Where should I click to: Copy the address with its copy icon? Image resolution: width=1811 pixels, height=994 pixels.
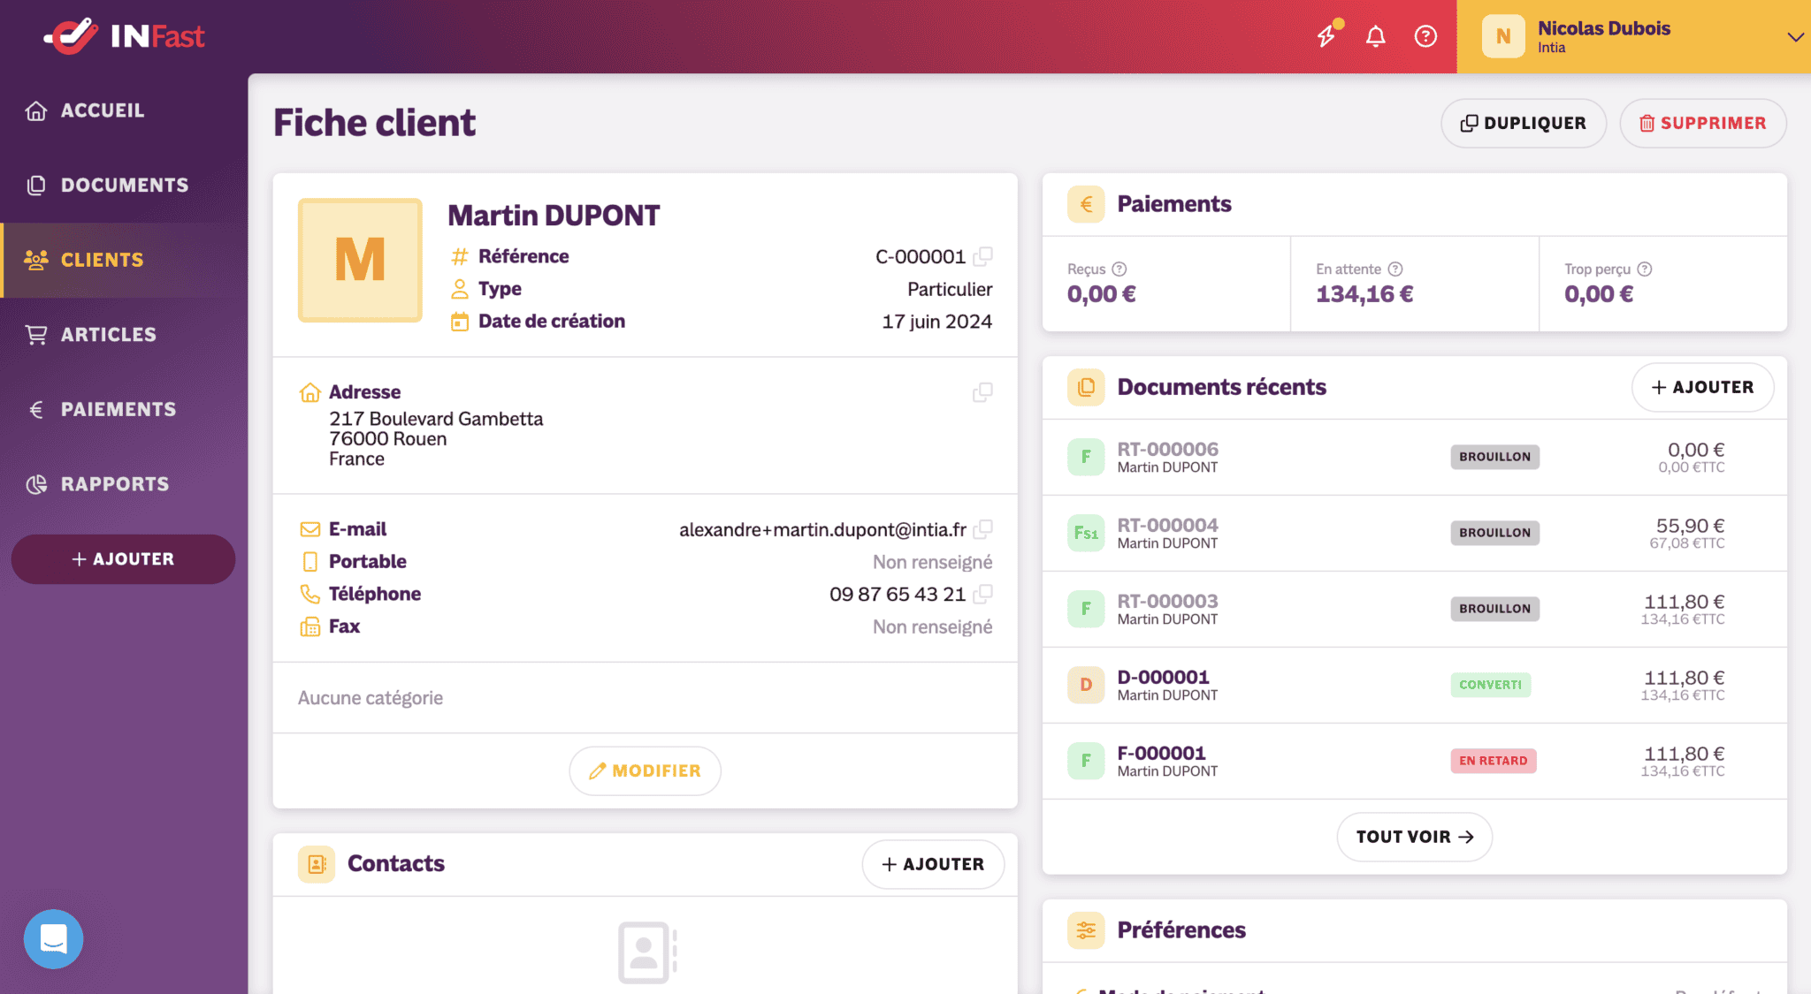(982, 392)
